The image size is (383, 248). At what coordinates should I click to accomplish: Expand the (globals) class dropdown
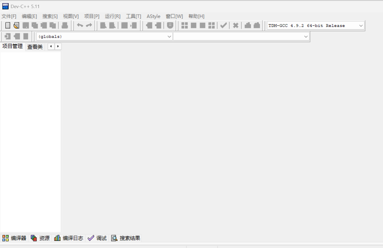pos(104,36)
